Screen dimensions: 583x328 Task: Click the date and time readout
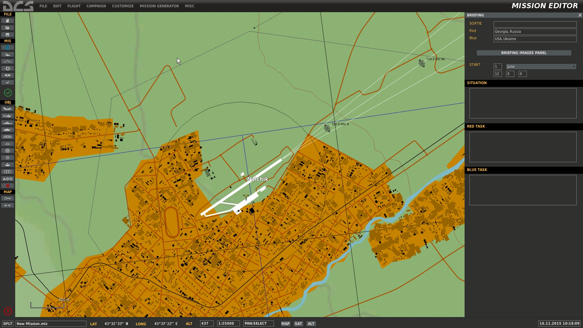(x=559, y=323)
